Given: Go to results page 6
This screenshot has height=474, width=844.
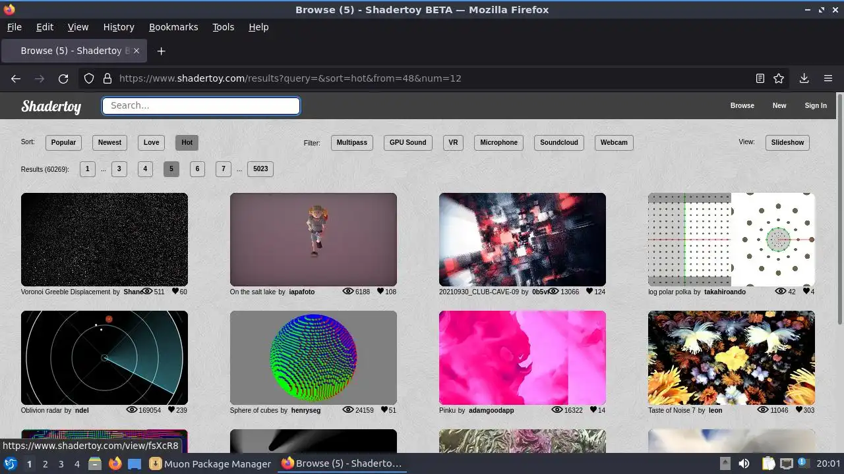Looking at the screenshot, I should 197,169.
